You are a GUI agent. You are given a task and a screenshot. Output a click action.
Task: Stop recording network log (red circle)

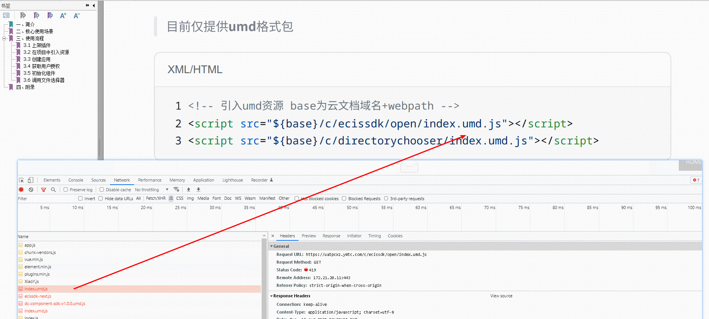tap(21, 190)
